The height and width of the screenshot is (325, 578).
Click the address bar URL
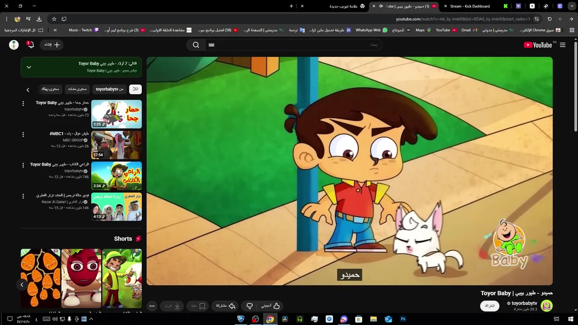coord(463,19)
